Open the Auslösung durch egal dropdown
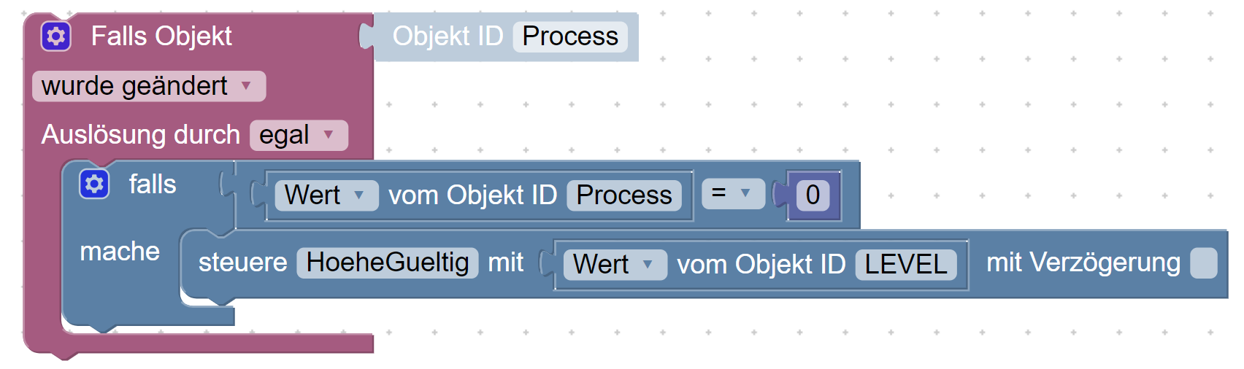1244x369 pixels. (x=299, y=136)
